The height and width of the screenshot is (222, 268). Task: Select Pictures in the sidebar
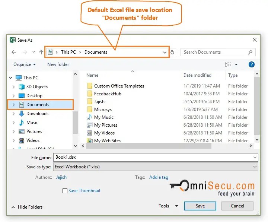(34, 131)
